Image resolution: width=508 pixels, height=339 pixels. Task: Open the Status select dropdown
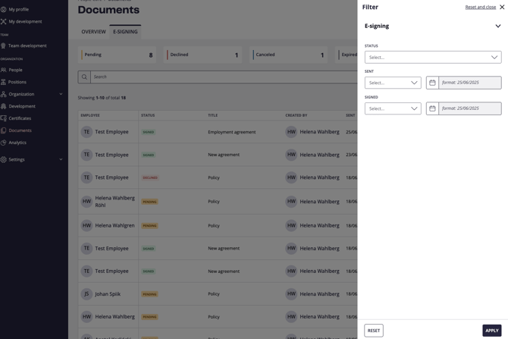click(432, 57)
